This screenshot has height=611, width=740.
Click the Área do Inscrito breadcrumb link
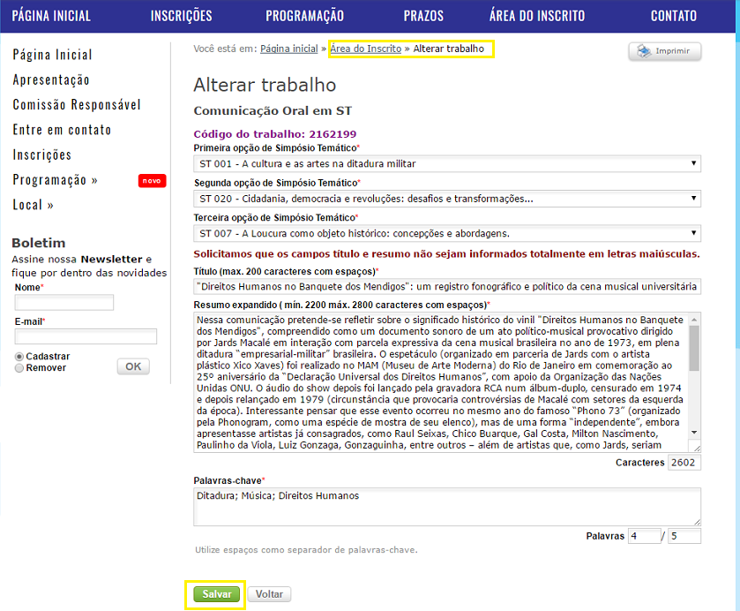click(366, 49)
